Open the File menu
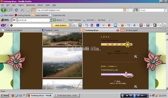Image resolution: width=168 pixels, height=98 pixels. pyautogui.click(x=2, y=5)
